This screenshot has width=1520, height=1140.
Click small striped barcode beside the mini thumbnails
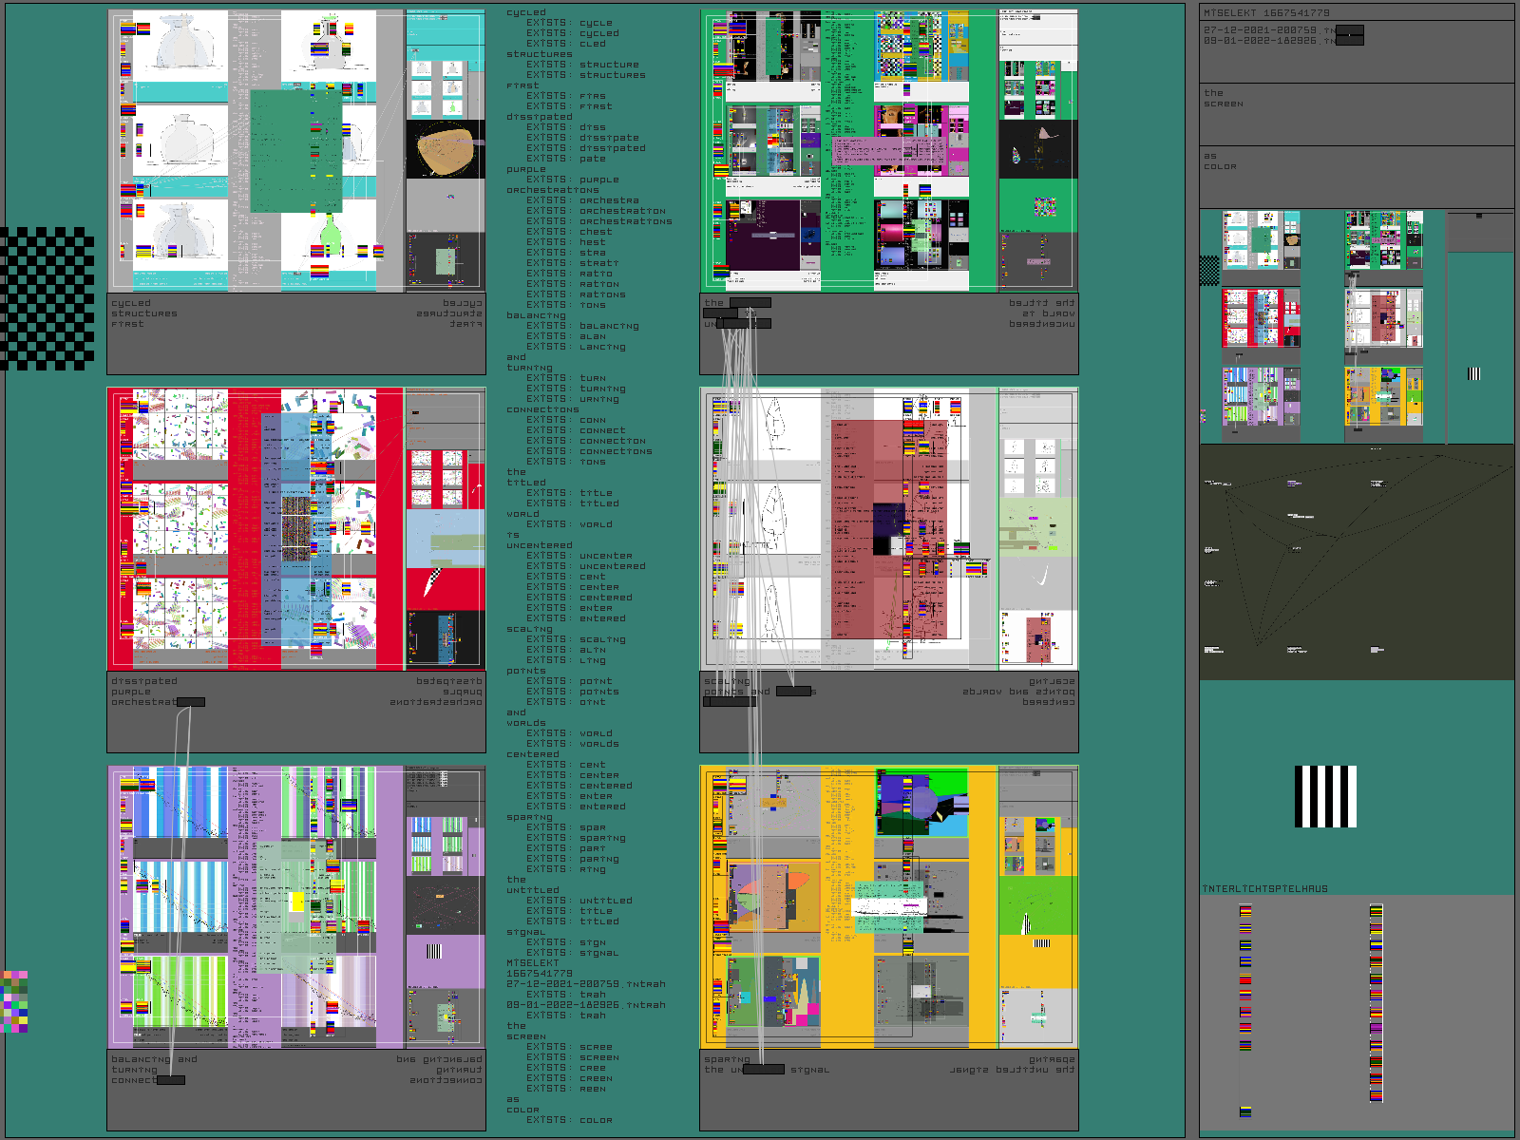click(x=1473, y=373)
